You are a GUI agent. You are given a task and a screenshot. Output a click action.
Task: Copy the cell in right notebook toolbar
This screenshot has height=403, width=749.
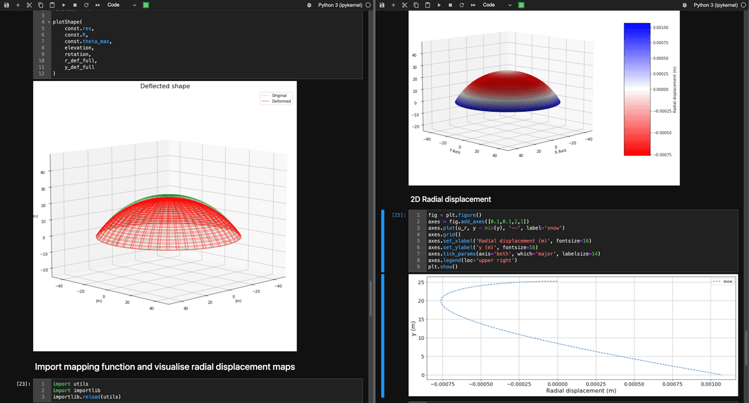(x=416, y=5)
